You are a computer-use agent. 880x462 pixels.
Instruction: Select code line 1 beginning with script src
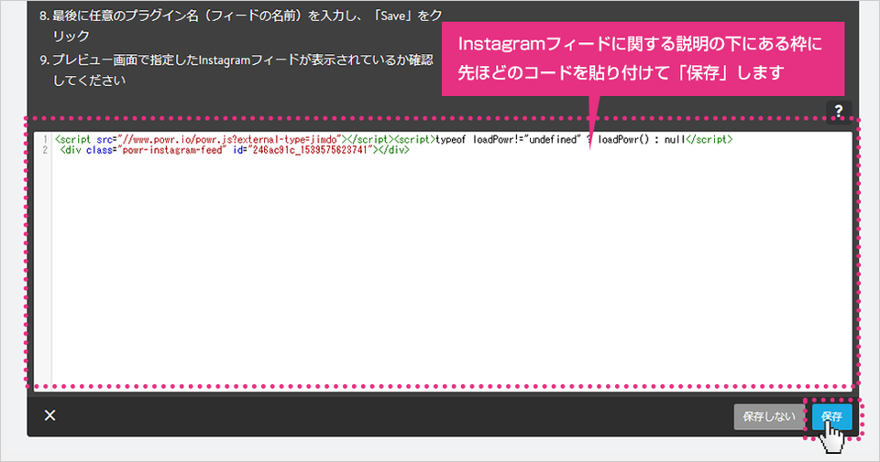[393, 139]
